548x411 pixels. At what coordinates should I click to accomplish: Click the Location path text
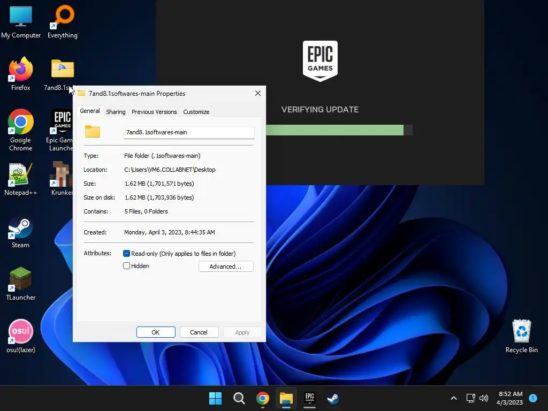coord(170,170)
